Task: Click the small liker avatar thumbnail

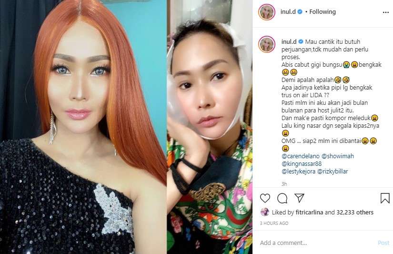Action: pyautogui.click(x=265, y=212)
